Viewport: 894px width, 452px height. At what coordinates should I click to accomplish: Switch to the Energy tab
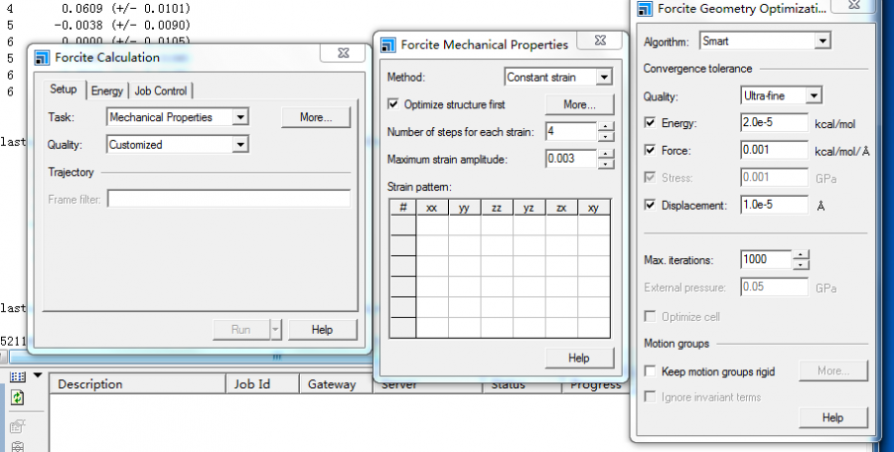click(107, 91)
